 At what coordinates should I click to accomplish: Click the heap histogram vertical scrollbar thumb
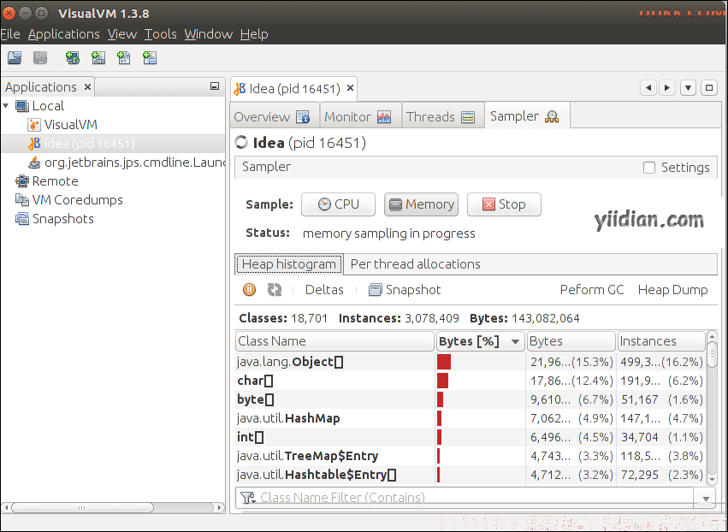[x=711, y=355]
